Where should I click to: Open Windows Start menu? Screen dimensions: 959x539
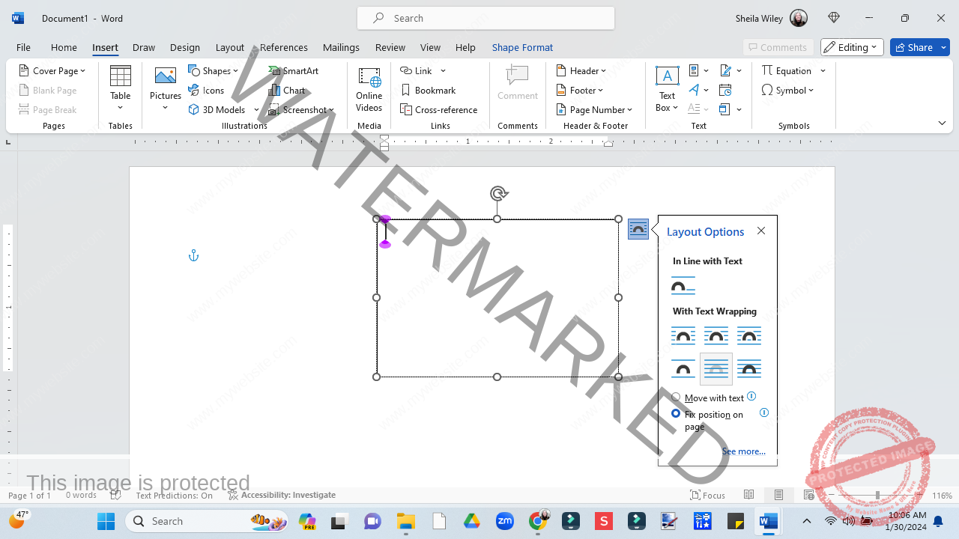coord(106,521)
